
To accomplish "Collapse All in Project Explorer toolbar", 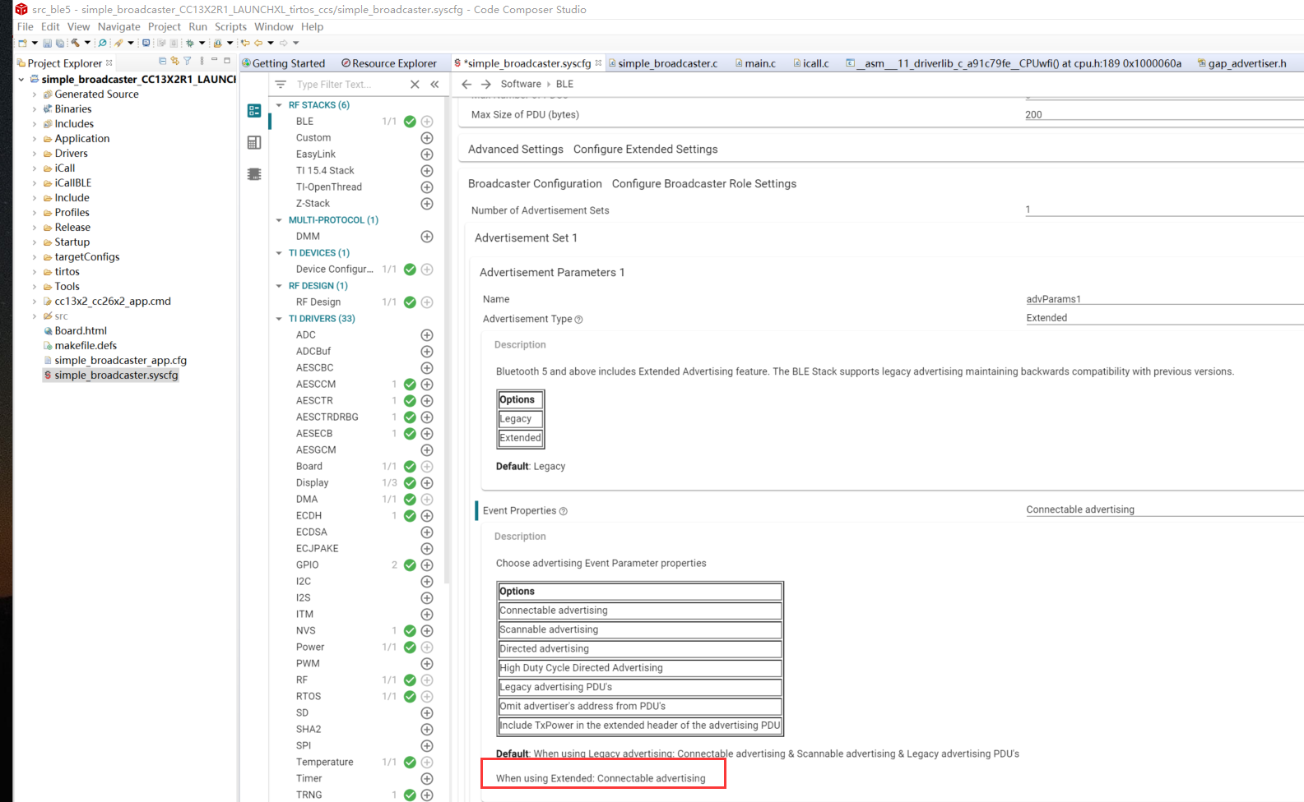I will pyautogui.click(x=162, y=61).
